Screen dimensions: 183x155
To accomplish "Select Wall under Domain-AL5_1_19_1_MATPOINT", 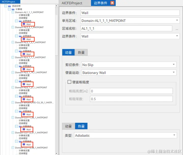I will 28,85.
